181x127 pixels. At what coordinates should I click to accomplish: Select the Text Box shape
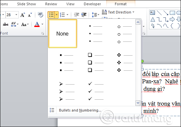point(152,13)
